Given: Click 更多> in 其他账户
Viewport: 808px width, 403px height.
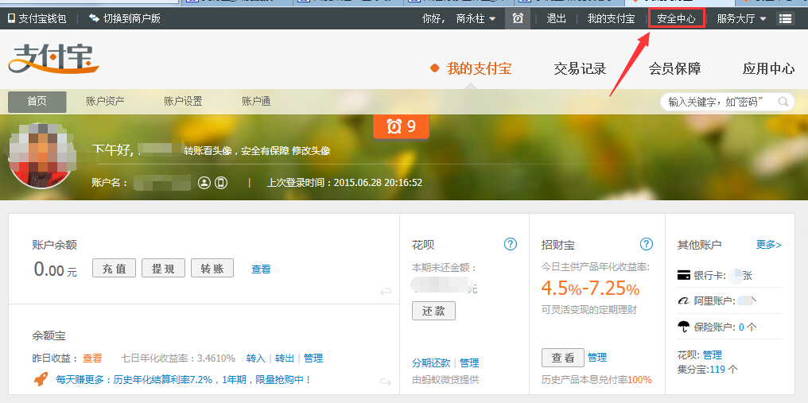Looking at the screenshot, I should tap(769, 244).
